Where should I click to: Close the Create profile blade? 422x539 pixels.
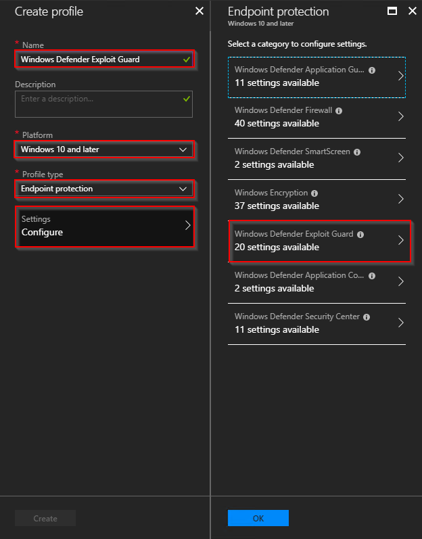click(x=200, y=11)
